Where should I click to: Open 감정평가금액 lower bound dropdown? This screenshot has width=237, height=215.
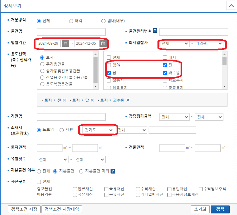(x=174, y=117)
